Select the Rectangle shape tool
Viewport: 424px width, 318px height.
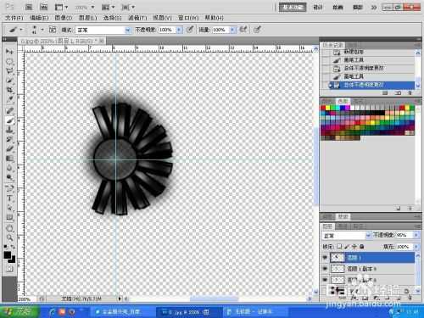point(9,218)
